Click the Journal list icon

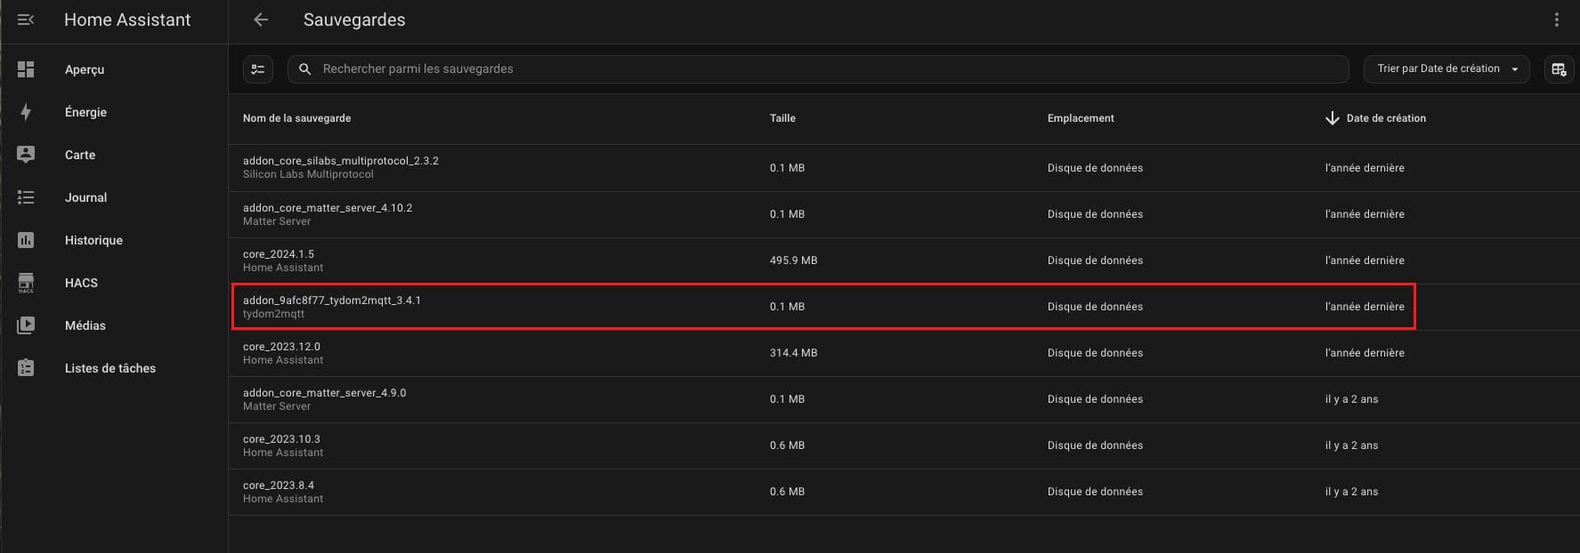tap(26, 197)
